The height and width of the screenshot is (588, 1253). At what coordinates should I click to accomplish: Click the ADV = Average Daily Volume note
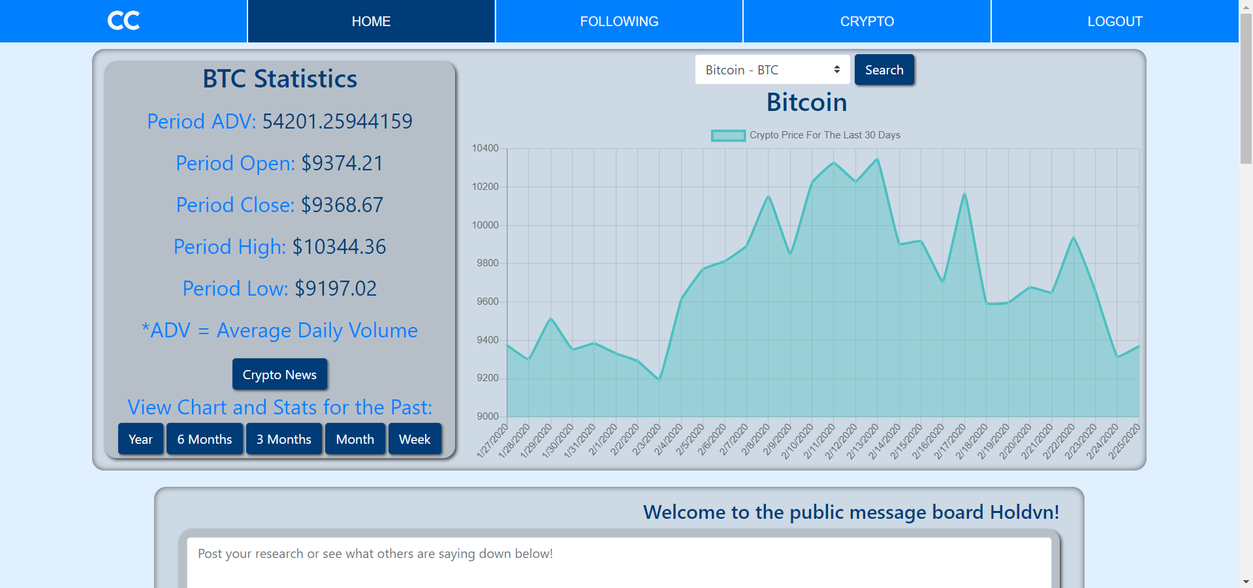pyautogui.click(x=279, y=330)
